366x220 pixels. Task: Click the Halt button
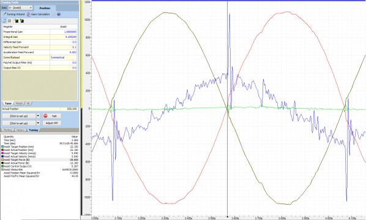pos(52,116)
